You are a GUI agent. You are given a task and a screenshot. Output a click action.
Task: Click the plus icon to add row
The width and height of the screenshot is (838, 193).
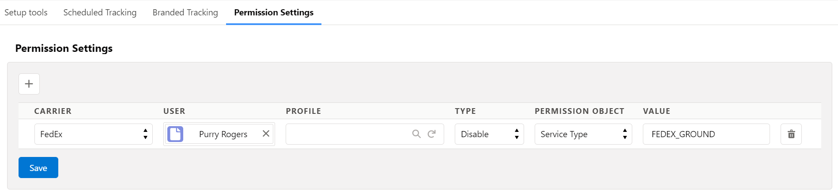pos(29,84)
